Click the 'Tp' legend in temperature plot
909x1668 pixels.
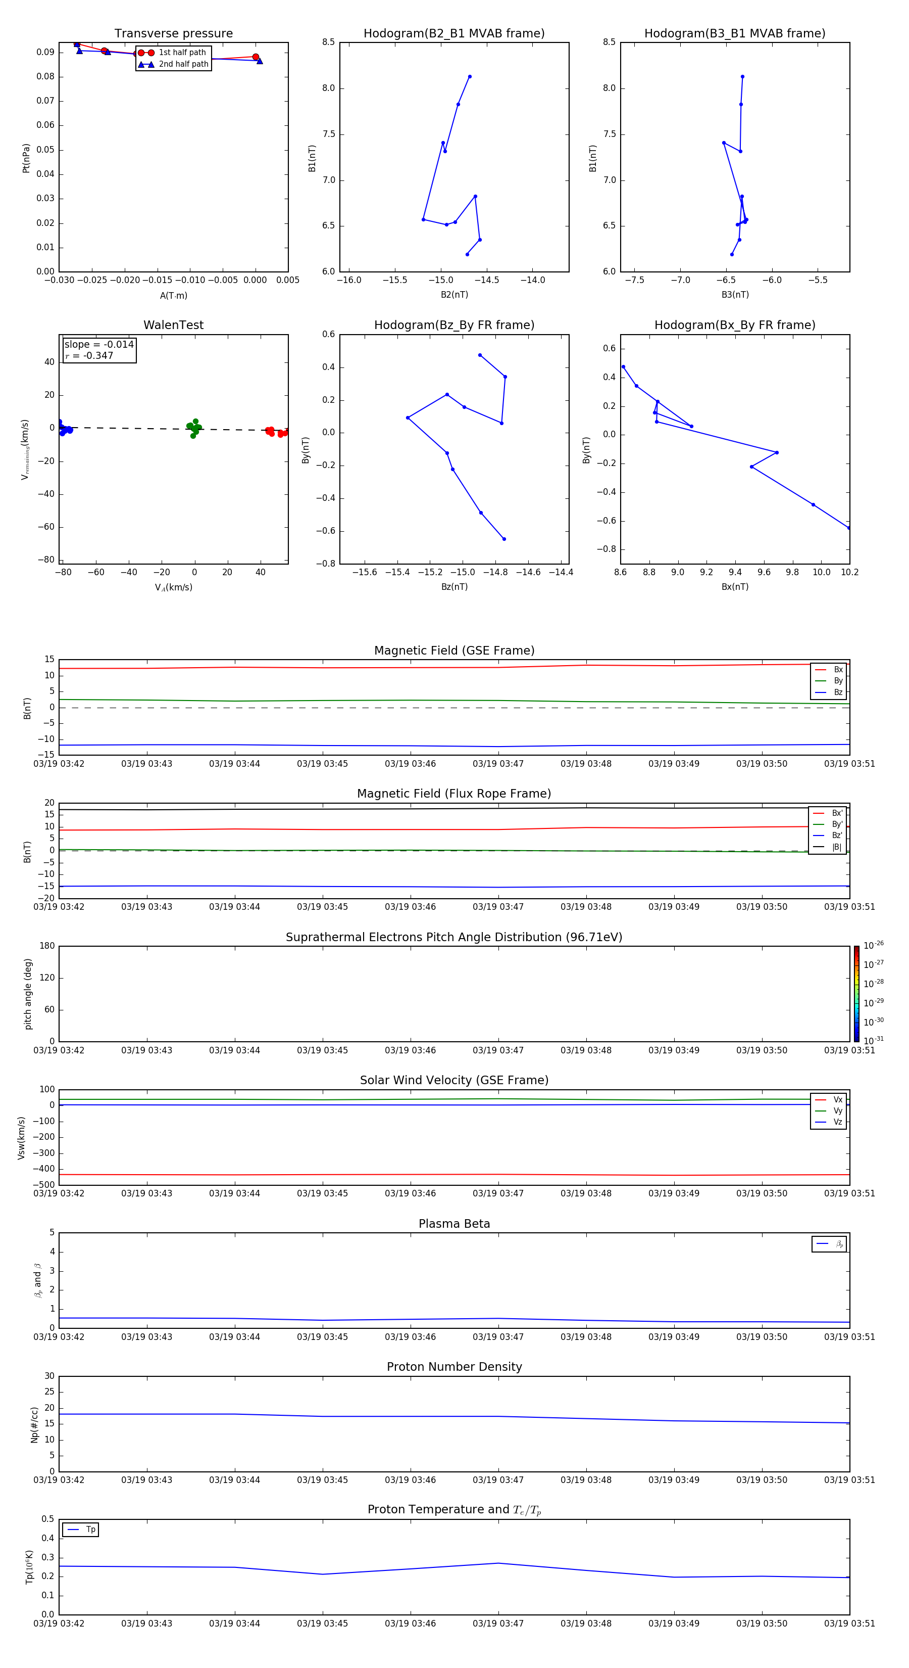pos(81,1530)
